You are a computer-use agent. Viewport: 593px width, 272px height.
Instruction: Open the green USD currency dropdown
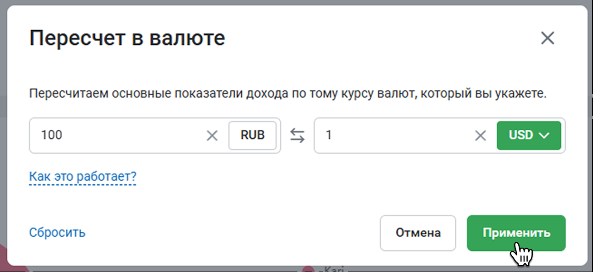(x=529, y=135)
